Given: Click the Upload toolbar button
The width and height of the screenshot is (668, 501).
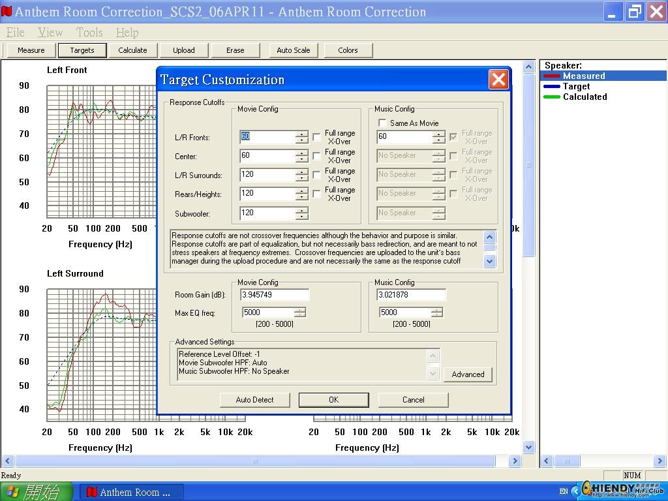Looking at the screenshot, I should point(183,50).
